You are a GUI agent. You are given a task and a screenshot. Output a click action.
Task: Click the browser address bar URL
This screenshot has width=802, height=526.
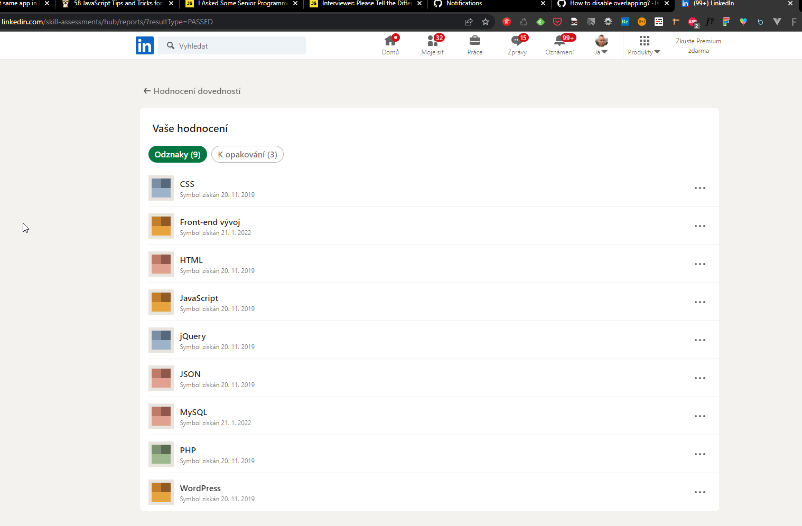point(107,22)
